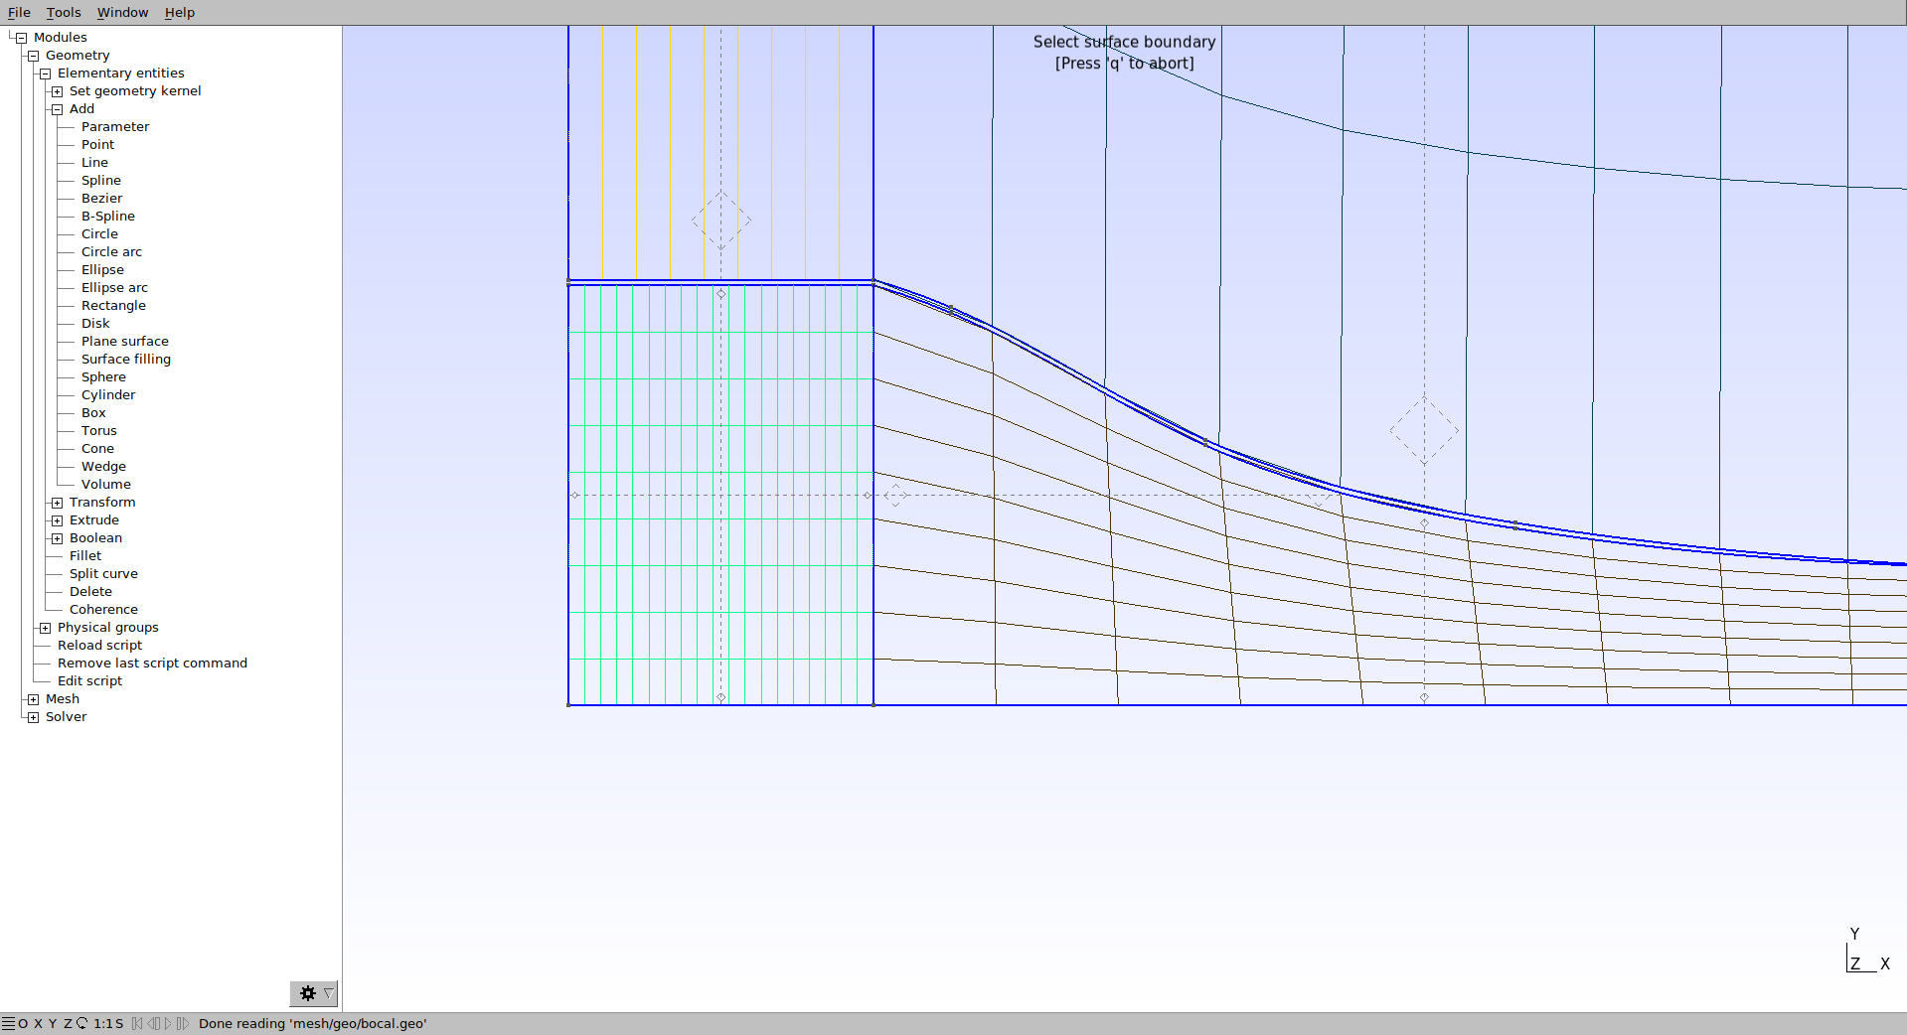1907x1035 pixels.
Task: Expand the Physical groups node
Action: pos(45,628)
